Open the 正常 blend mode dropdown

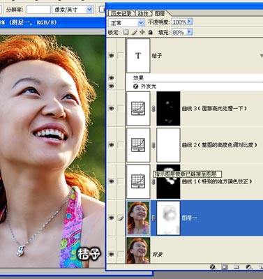126,22
